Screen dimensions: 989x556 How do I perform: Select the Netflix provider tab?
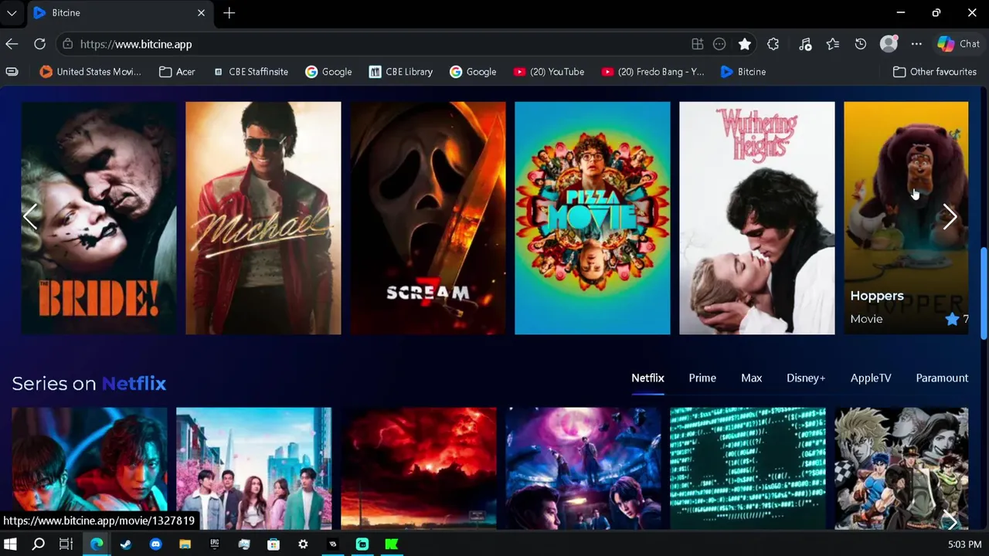[647, 378]
